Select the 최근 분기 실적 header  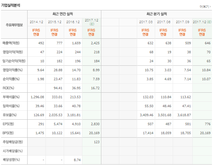pos(156,14)
